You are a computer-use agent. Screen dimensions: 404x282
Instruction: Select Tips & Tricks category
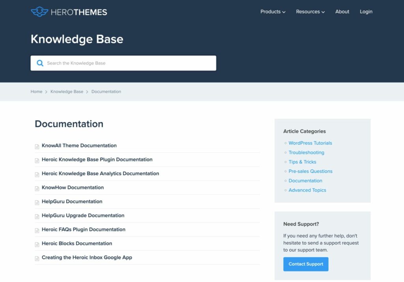tap(302, 162)
